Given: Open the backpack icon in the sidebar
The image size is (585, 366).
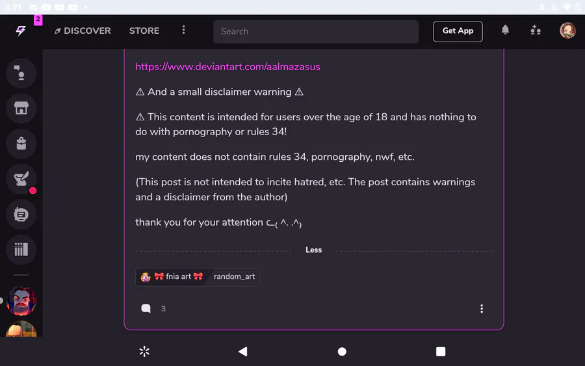Looking at the screenshot, I should pyautogui.click(x=21, y=144).
